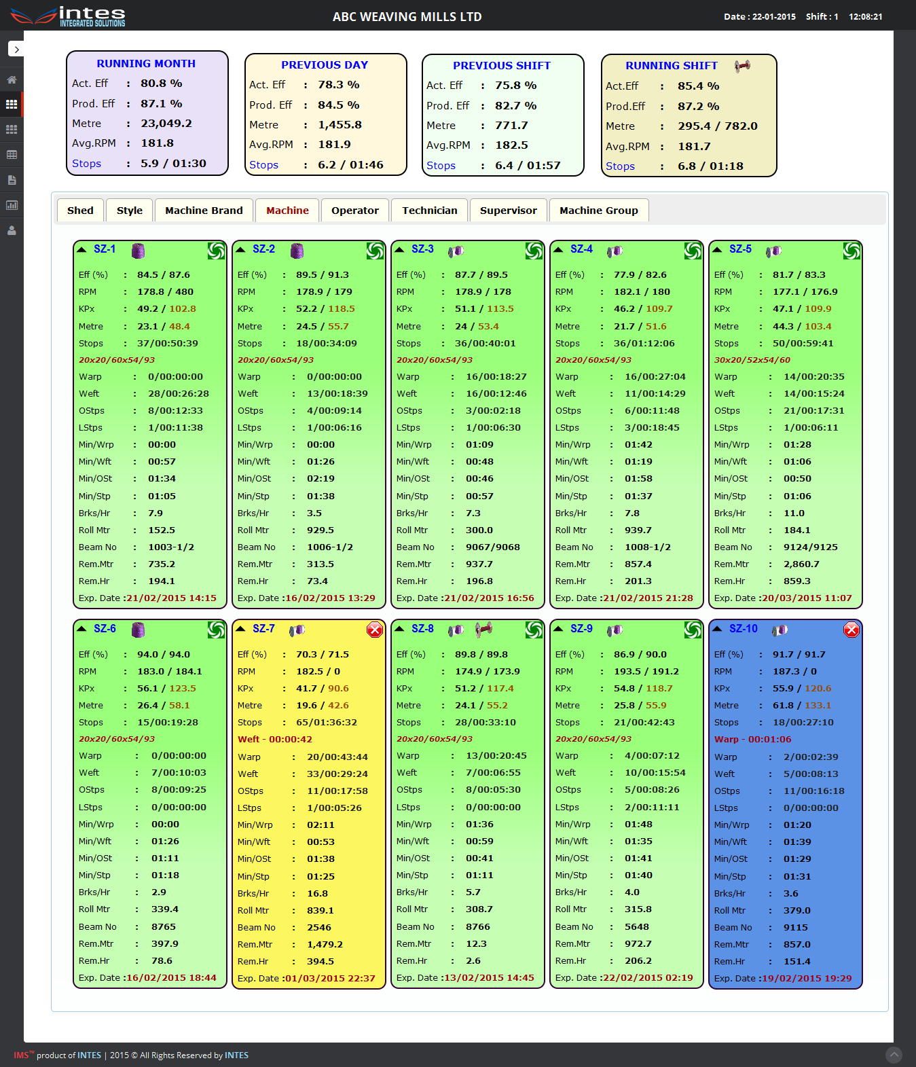916x1067 pixels.
Task: Click the beam icon next to SZ-7
Action: [x=297, y=630]
